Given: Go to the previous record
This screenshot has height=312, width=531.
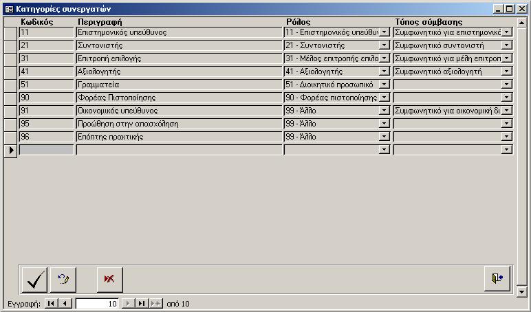Looking at the screenshot, I should (x=65, y=303).
